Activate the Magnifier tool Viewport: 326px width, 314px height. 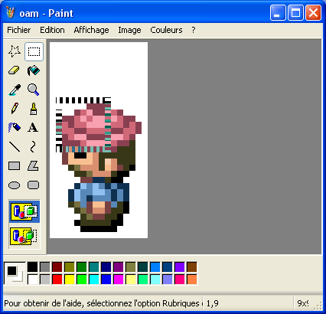34,90
